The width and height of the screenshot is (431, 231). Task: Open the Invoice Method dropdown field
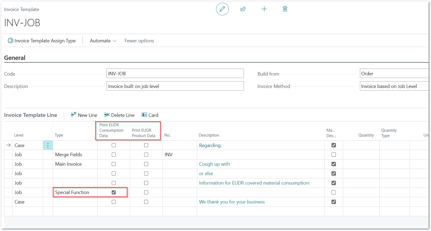click(x=394, y=86)
